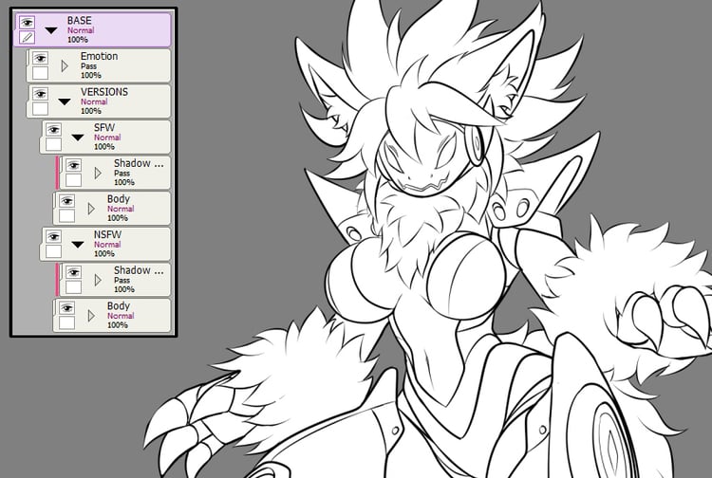Expand the Emotion folder triangle

click(65, 66)
